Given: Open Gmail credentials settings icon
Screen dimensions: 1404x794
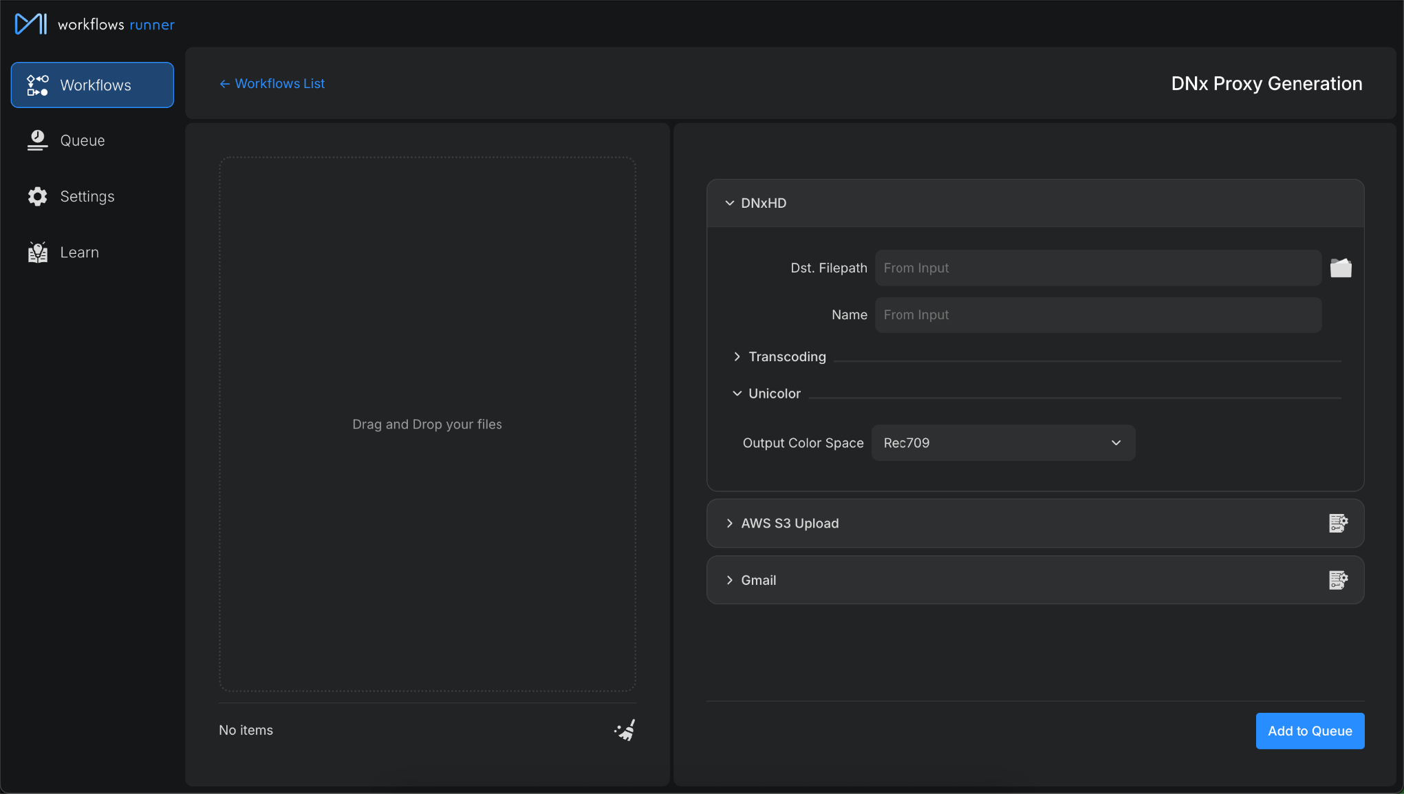Looking at the screenshot, I should tap(1339, 580).
